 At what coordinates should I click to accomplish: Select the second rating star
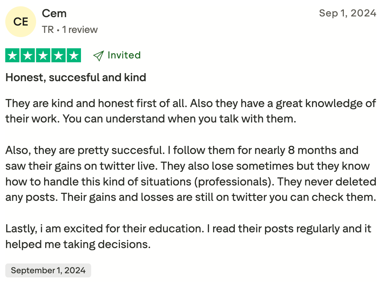point(28,56)
